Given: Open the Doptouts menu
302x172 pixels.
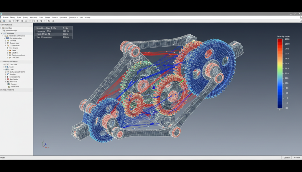Looking at the screenshot, I should (63, 17).
